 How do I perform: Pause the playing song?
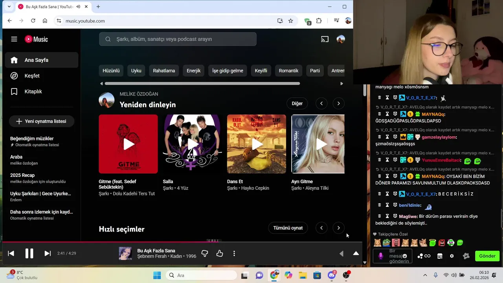point(29,254)
